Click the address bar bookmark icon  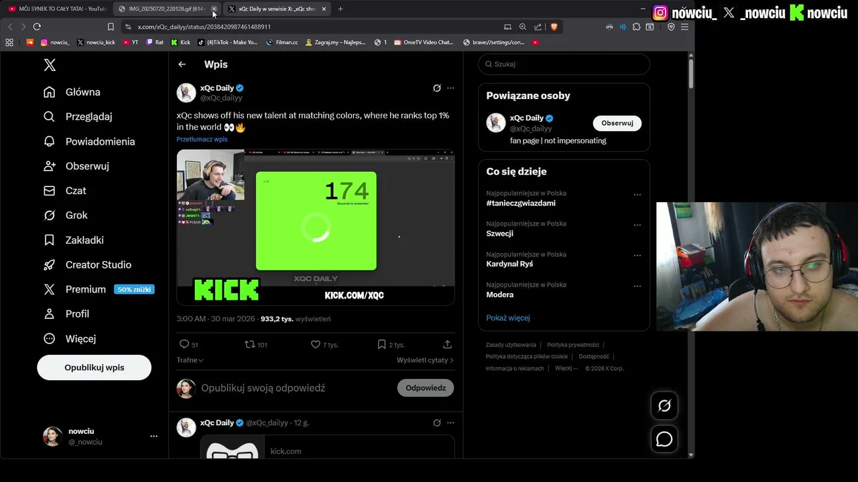111,27
